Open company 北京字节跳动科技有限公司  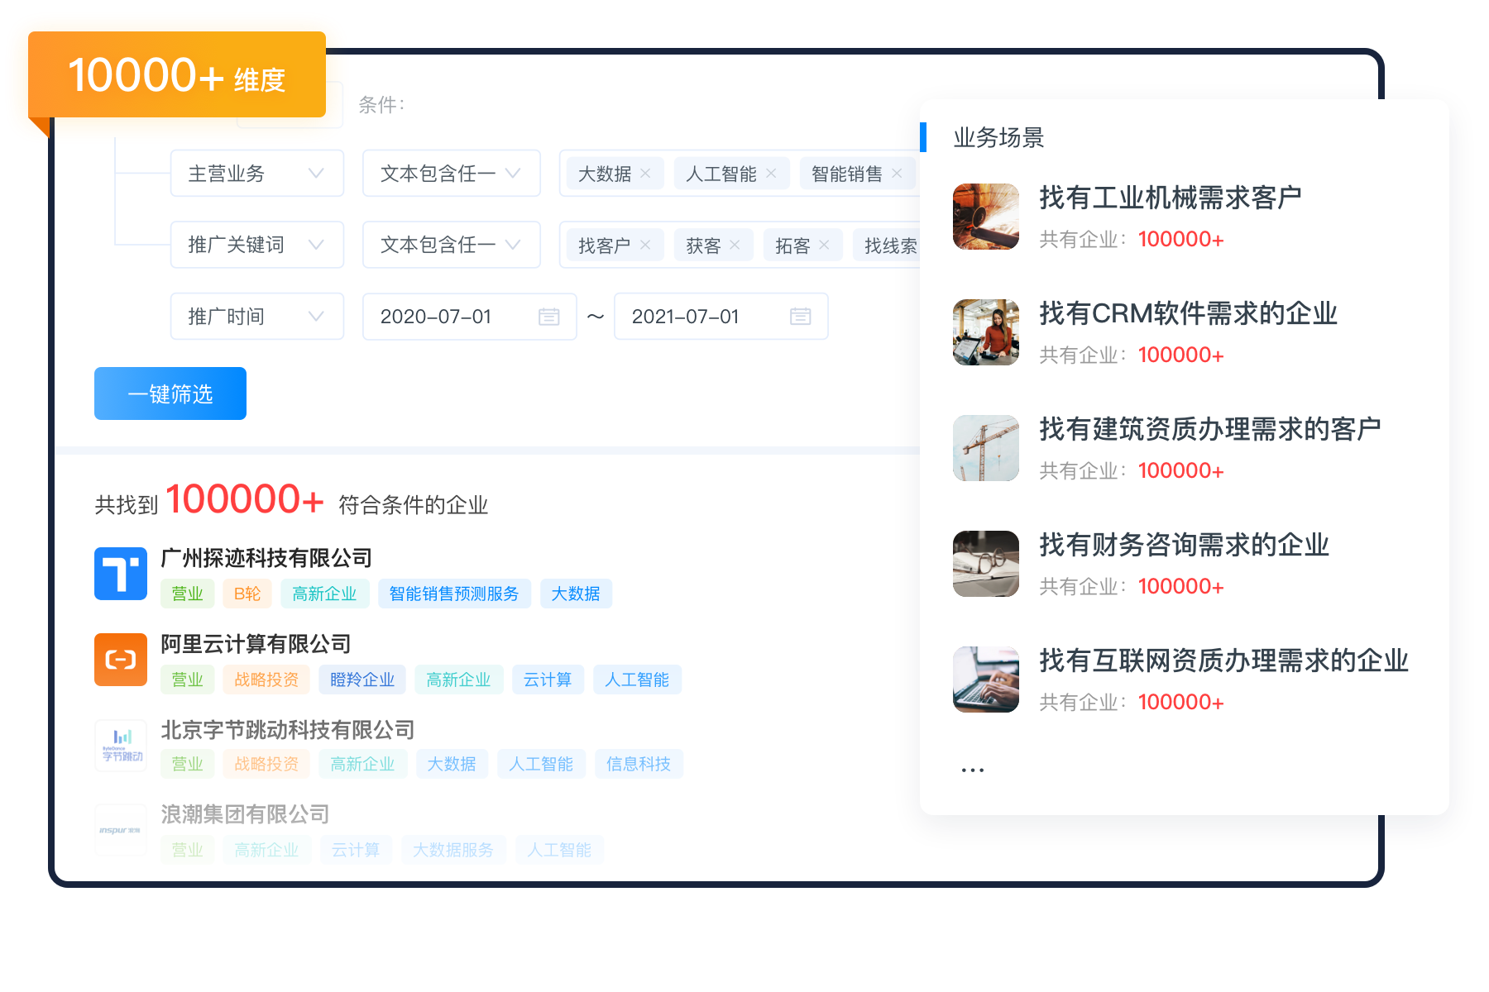(288, 730)
